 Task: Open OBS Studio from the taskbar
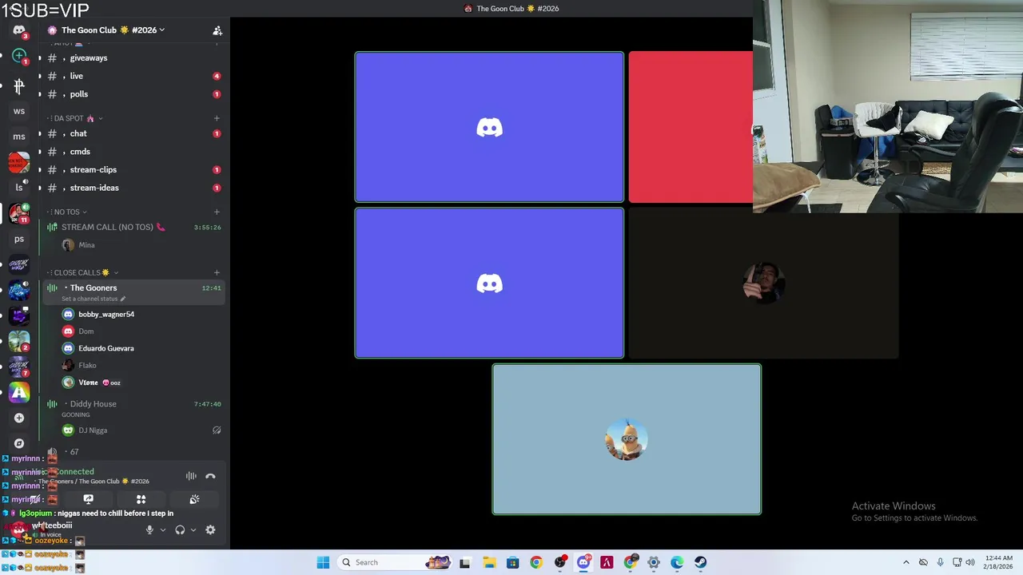point(559,562)
